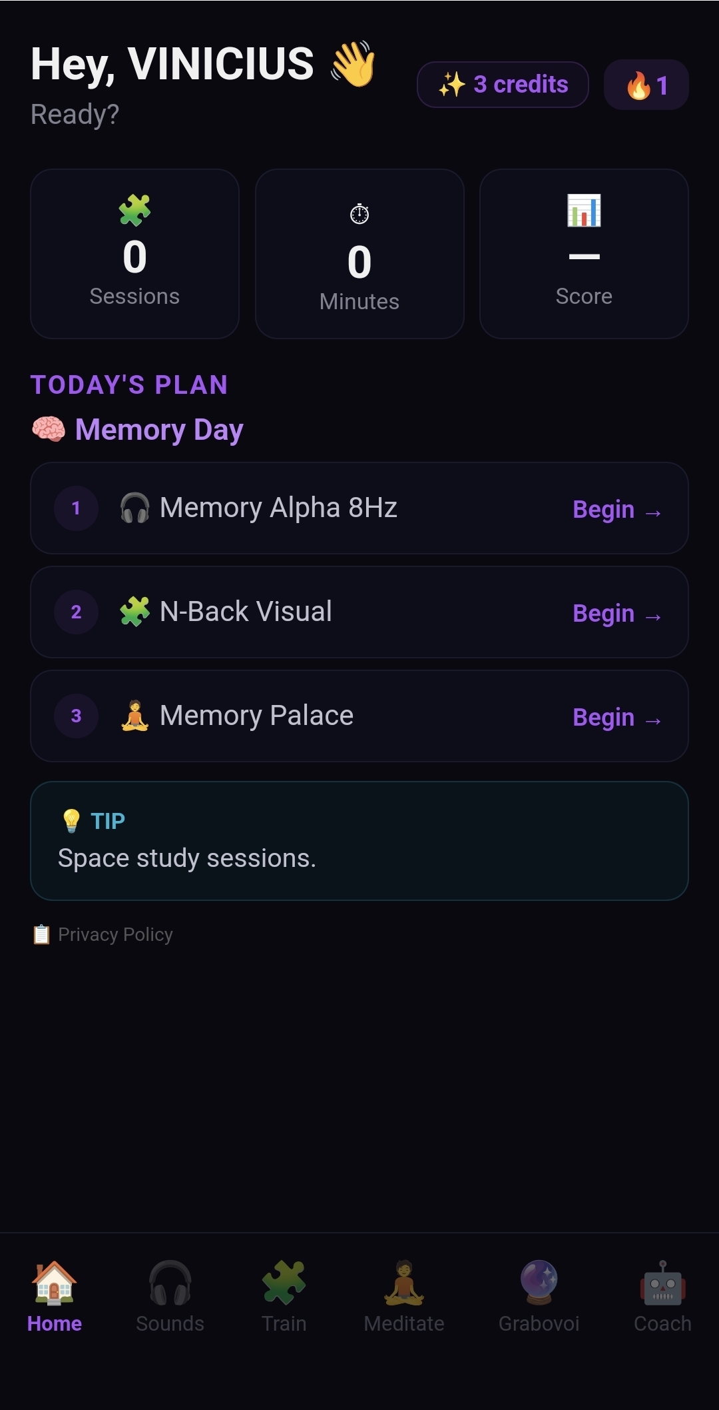Click the 3 credits badge
The image size is (719, 1410).
503,84
